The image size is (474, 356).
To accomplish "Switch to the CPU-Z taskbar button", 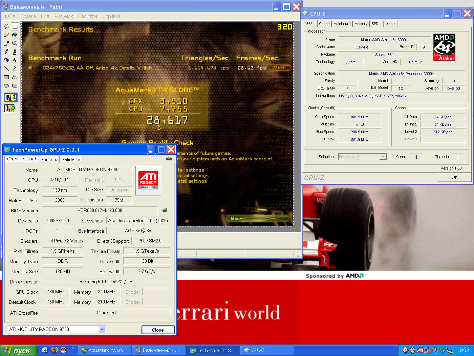I will click(x=267, y=351).
